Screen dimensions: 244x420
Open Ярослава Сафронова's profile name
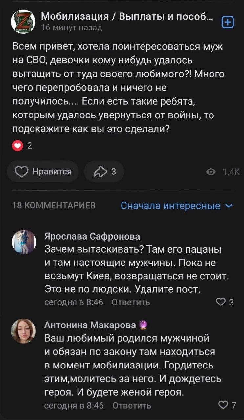(92, 236)
